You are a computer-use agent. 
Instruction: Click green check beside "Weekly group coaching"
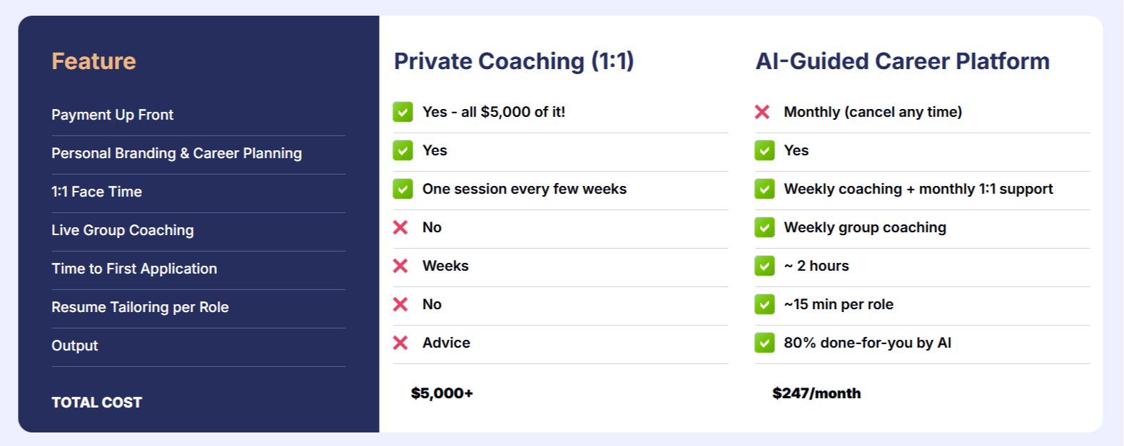click(x=764, y=227)
